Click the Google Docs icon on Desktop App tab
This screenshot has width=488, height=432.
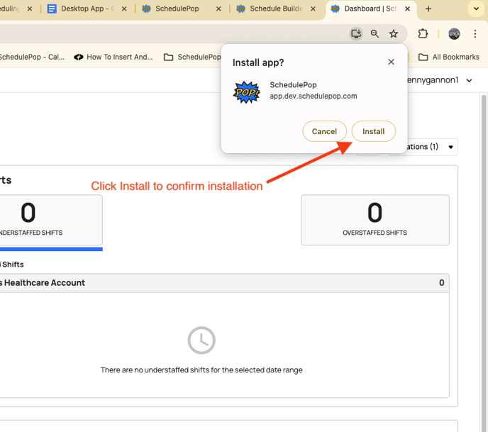52,9
